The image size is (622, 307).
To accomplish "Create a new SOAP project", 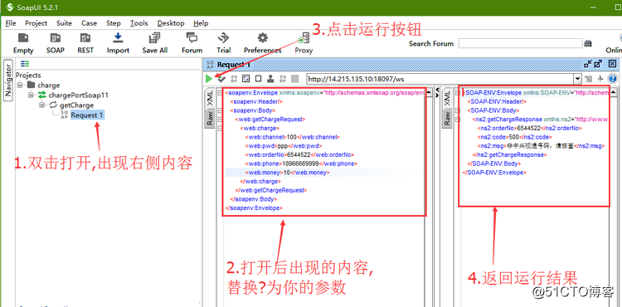I will point(55,43).
